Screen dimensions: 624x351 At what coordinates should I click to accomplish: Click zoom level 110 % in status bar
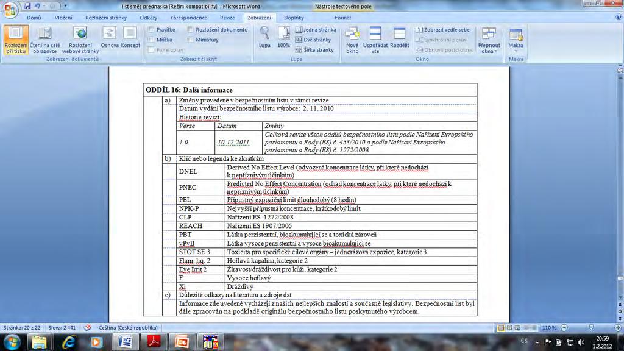tap(549, 327)
